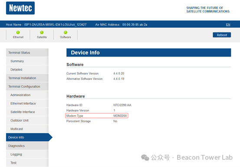240x167 pixels.
Task: Switch language via EN link
Action: coord(228,25)
